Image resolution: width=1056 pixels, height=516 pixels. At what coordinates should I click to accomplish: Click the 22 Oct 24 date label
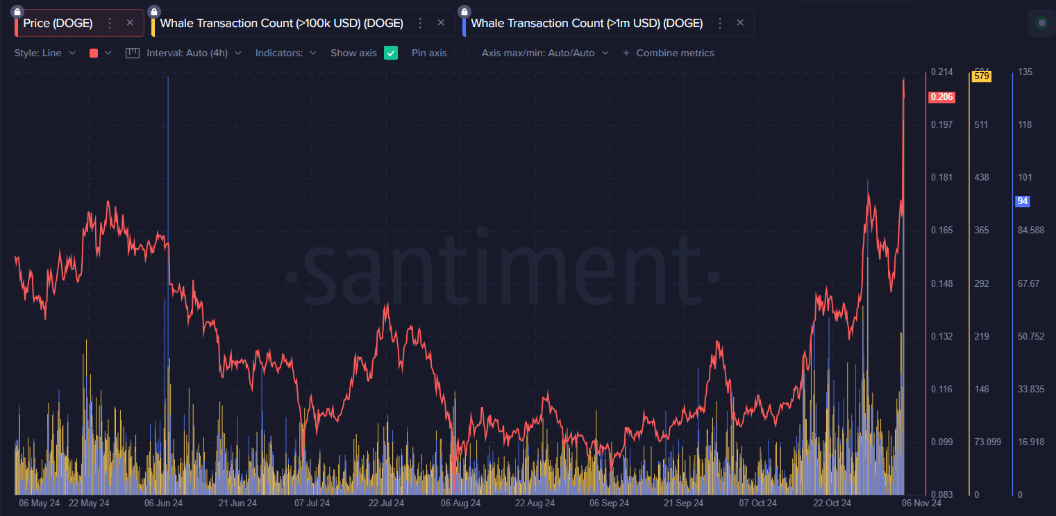834,503
